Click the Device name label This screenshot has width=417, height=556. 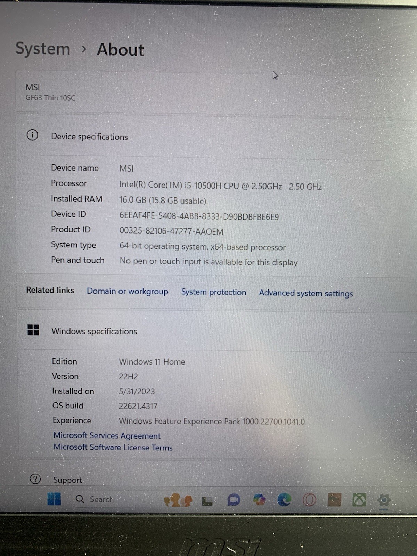75,168
